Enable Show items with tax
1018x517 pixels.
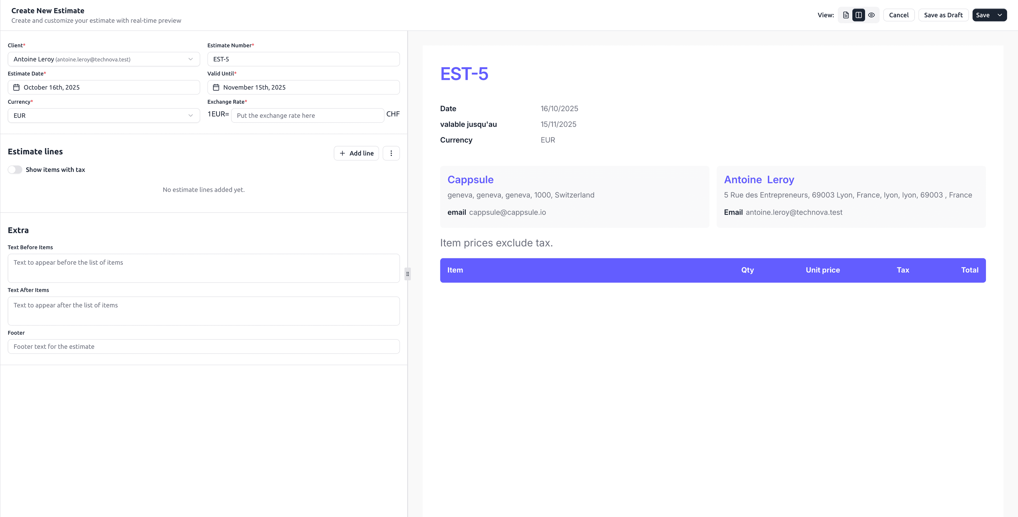tap(15, 169)
